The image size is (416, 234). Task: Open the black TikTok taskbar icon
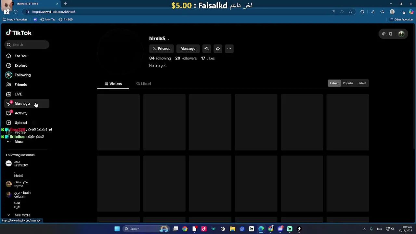[x=299, y=229]
